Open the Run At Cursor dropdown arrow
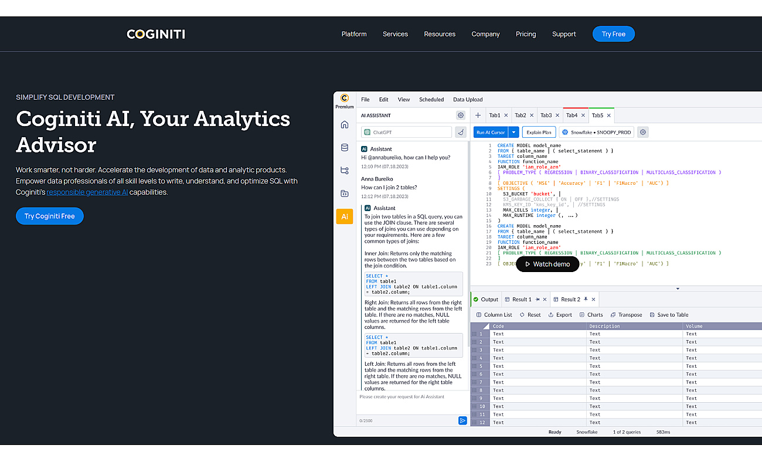This screenshot has width=762, height=462. (513, 133)
